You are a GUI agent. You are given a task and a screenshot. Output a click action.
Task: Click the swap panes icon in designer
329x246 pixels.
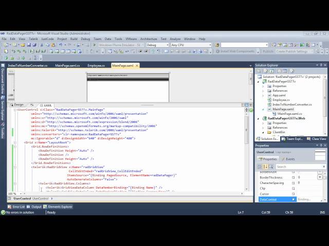pos(32,105)
